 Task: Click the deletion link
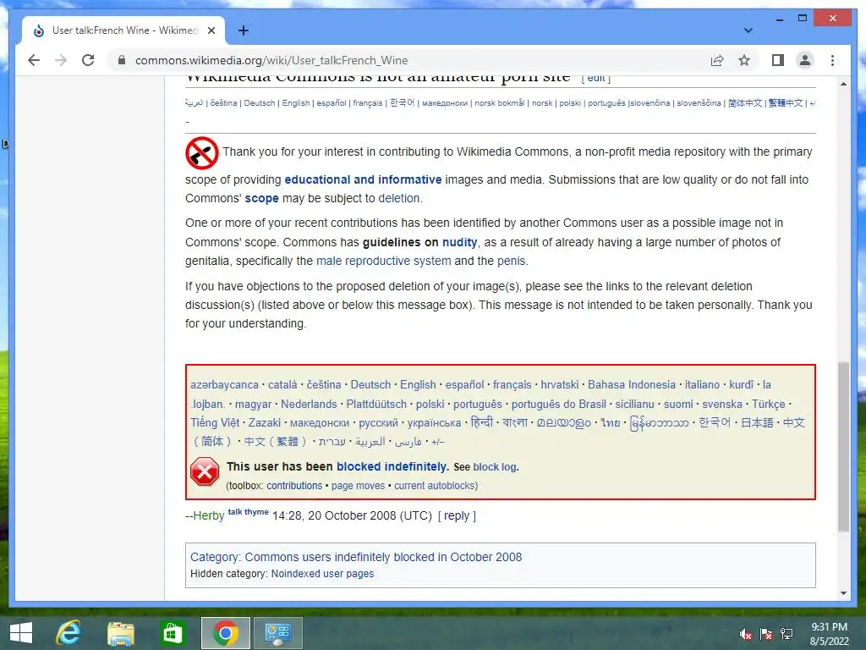pyautogui.click(x=399, y=198)
